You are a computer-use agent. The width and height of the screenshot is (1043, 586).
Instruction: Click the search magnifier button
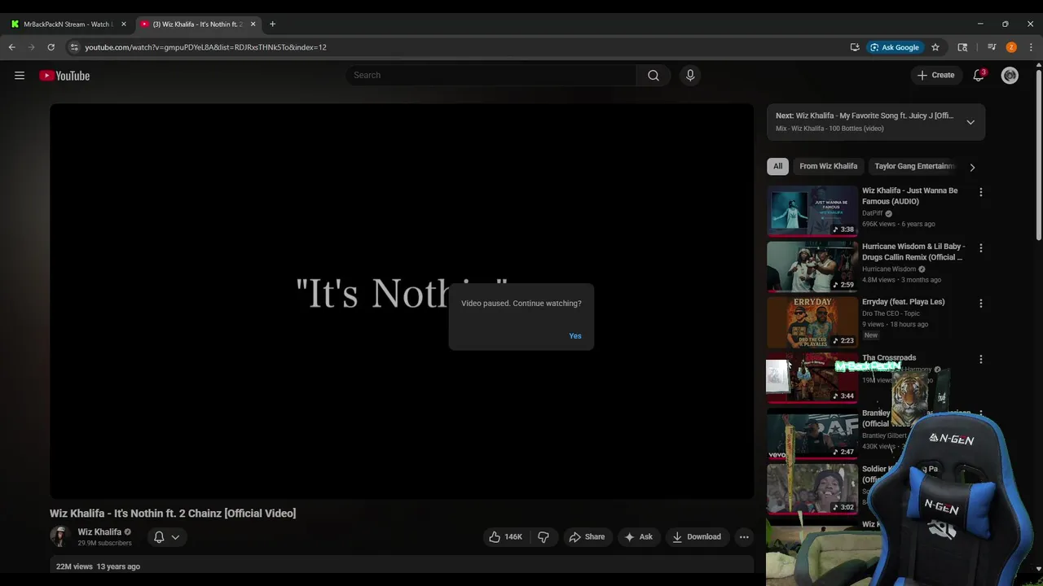click(x=654, y=76)
